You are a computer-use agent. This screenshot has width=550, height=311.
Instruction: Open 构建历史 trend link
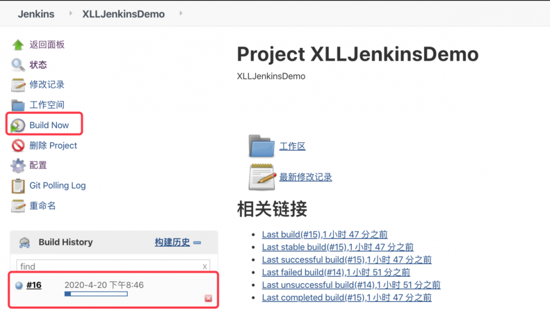(172, 242)
